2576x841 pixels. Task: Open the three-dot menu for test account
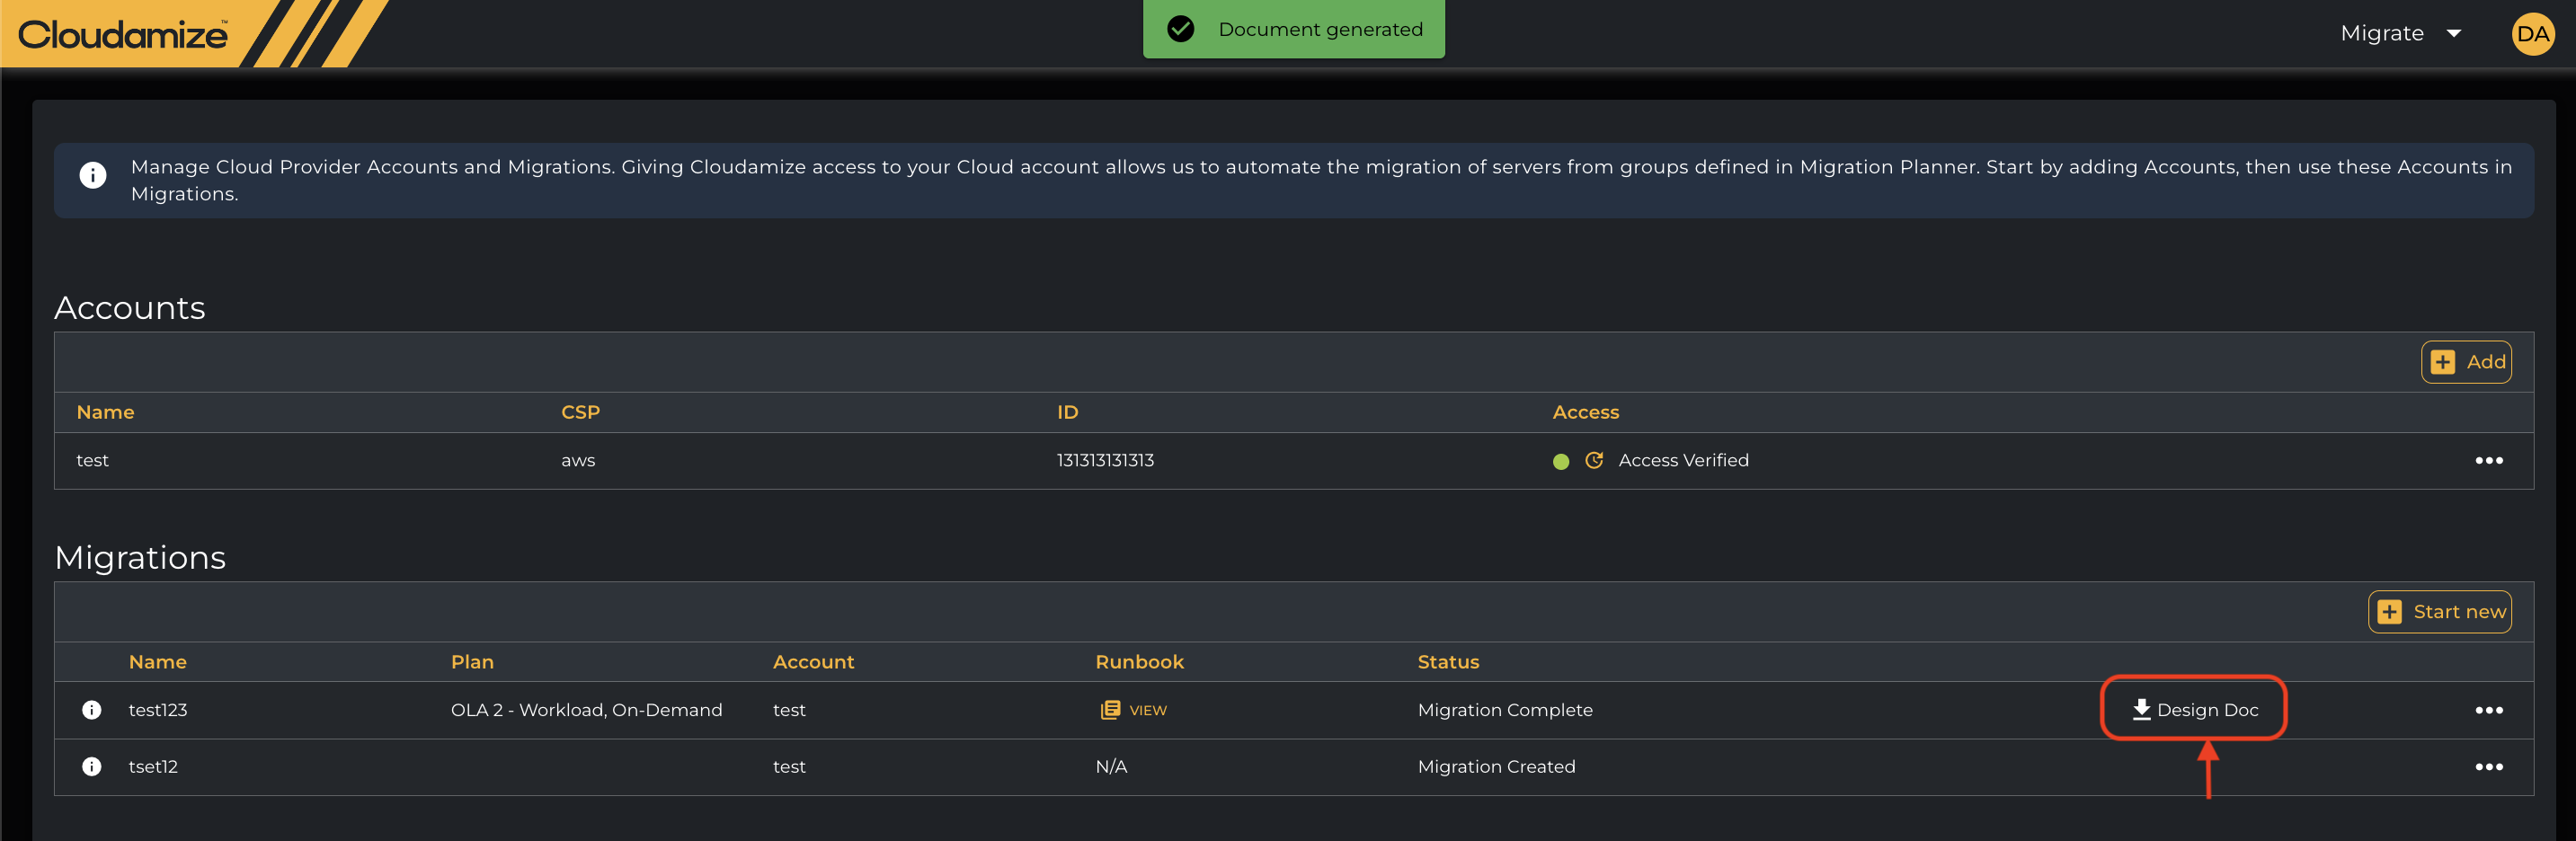(2488, 460)
